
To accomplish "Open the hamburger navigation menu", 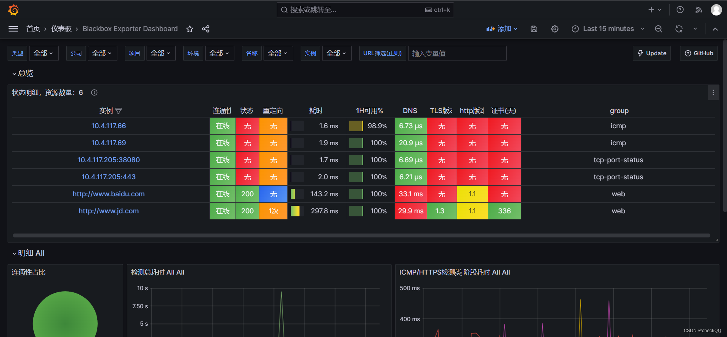I will pos(13,29).
